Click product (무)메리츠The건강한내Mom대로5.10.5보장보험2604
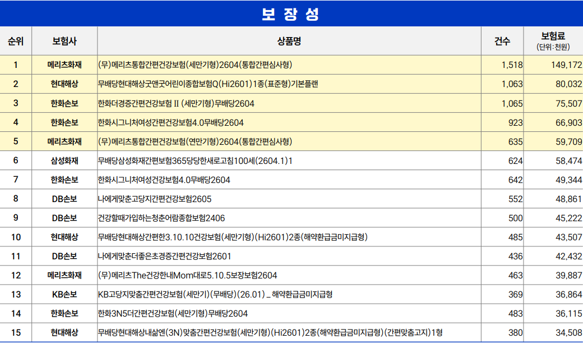 188,276
